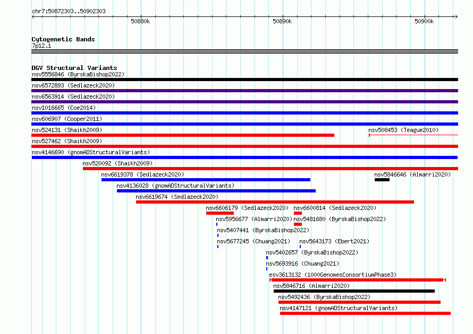The width and height of the screenshot is (473, 334).
Task: Open nsv5407441 (ByrskaBishop2022) label
Action: (x=263, y=230)
